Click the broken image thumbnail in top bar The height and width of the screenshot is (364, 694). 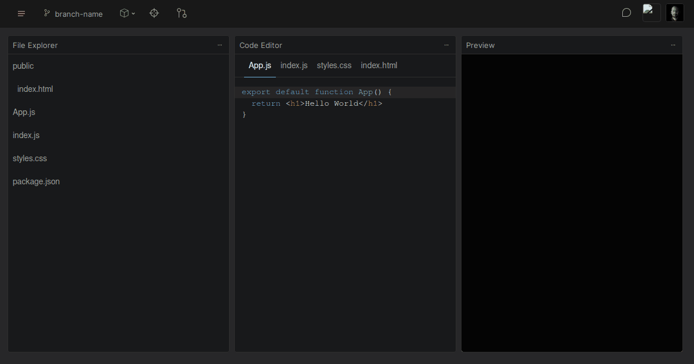[x=651, y=12]
